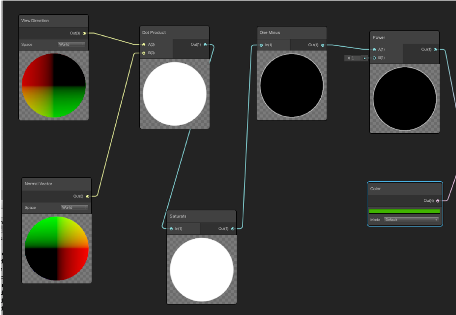Click the Color node Out(4) output port
The width and height of the screenshot is (456, 315).
(x=438, y=201)
